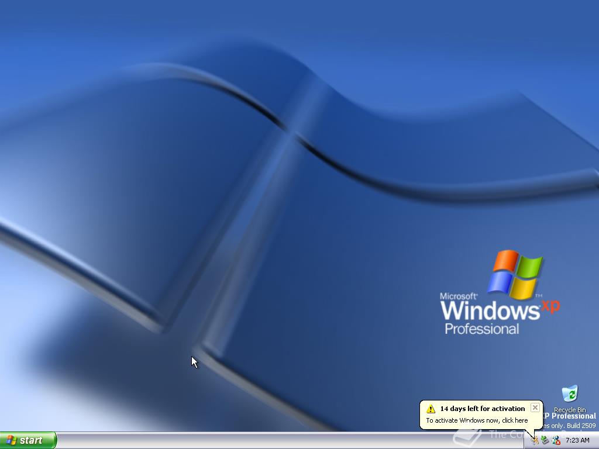Click the yellow warning icon in balloon
This screenshot has height=449, width=599.
431,409
